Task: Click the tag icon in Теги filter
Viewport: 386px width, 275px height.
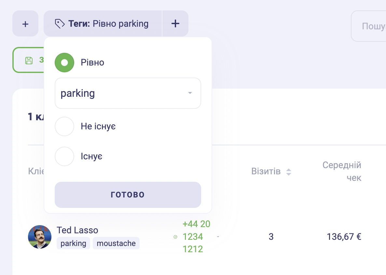Action: [x=60, y=24]
